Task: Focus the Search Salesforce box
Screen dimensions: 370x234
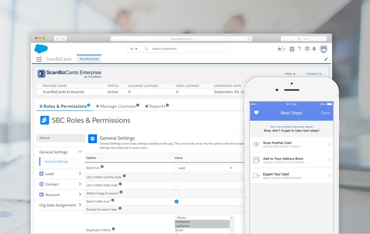Action: (185, 49)
